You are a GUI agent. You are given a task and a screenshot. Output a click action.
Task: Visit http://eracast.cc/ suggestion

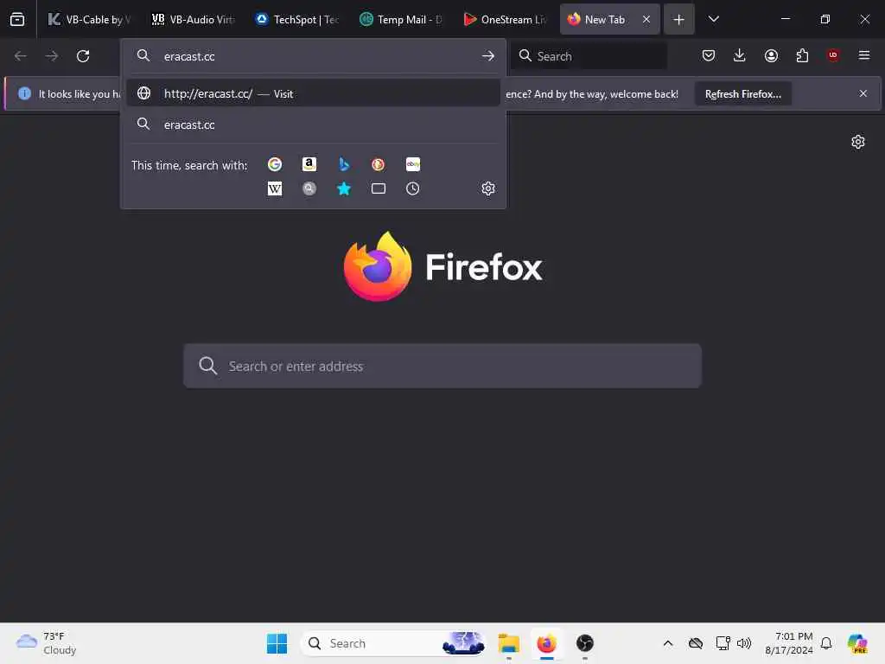point(313,93)
